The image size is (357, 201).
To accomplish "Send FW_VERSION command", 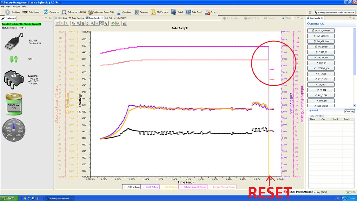I will pos(321,41).
